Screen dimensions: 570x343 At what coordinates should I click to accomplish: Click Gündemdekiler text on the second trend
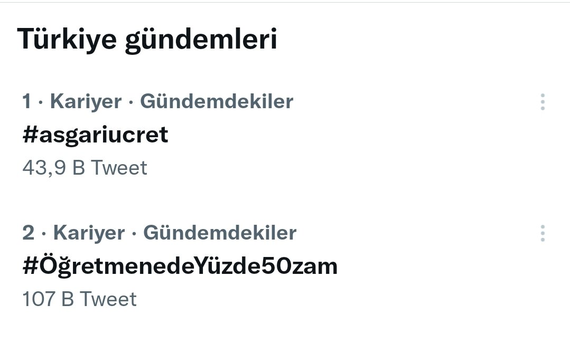pos(220,233)
